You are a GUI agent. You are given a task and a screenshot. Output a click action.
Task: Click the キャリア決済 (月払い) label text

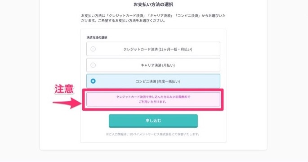[x=158, y=65]
